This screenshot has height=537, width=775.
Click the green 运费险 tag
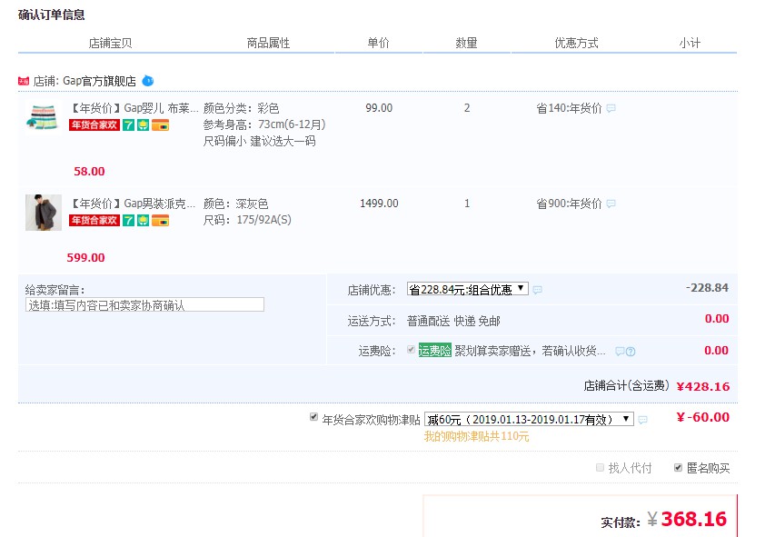(x=435, y=351)
